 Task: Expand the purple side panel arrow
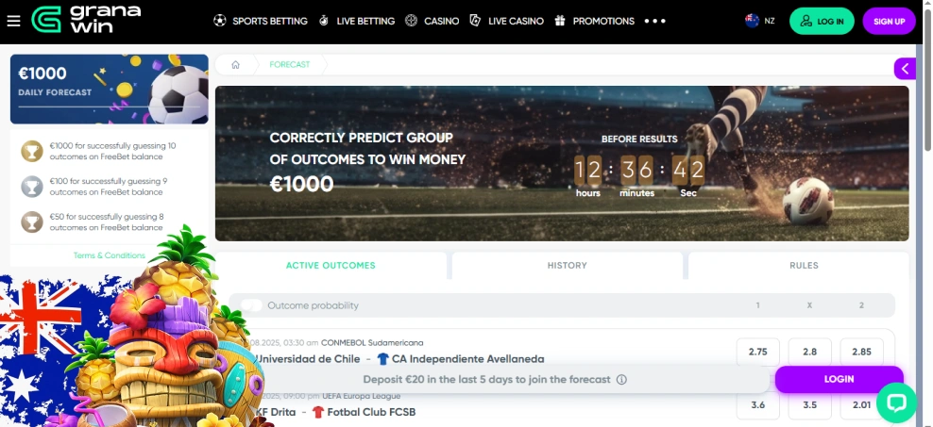click(905, 69)
